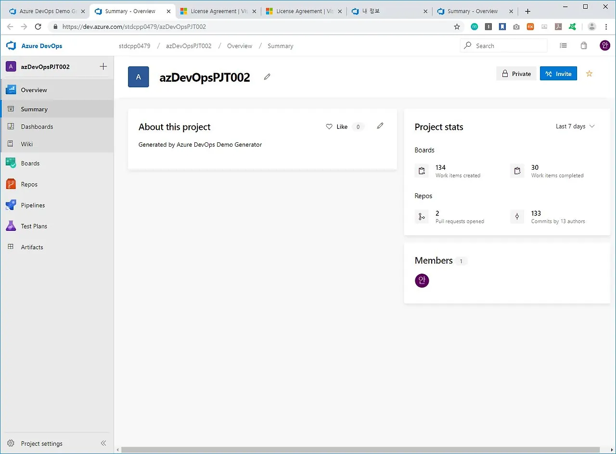Expand the Last 7 days dropdown

pyautogui.click(x=575, y=126)
